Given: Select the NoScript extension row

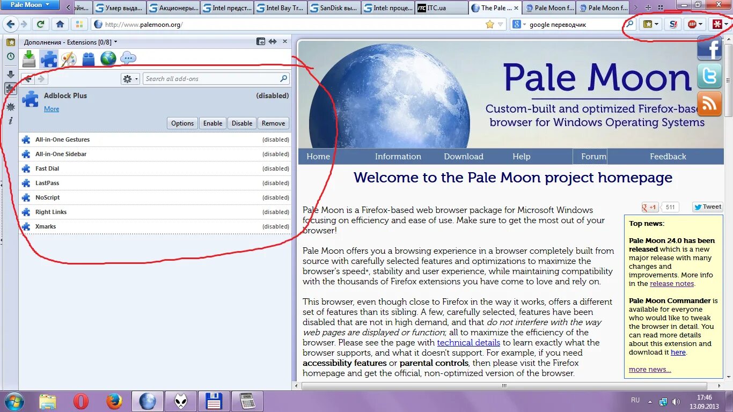Looking at the screenshot, I should pos(155,197).
